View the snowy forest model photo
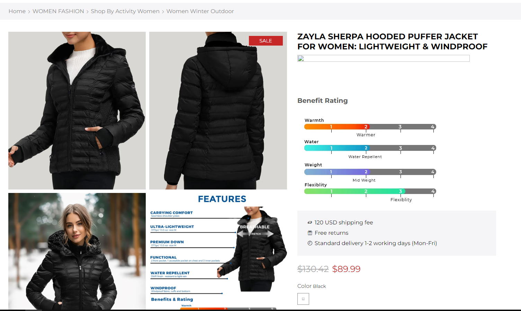 click(77, 251)
